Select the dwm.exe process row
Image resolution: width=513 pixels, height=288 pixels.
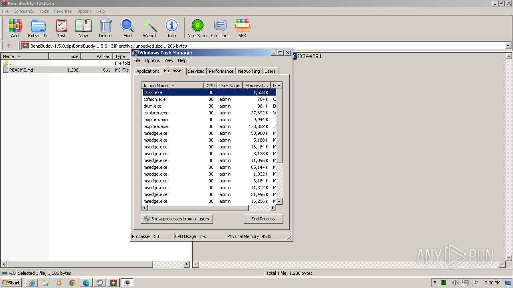click(x=210, y=106)
